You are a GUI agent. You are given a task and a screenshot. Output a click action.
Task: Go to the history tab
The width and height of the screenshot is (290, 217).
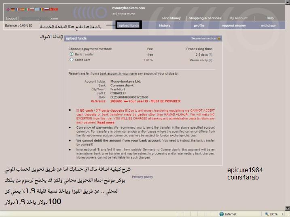[x=165, y=25]
